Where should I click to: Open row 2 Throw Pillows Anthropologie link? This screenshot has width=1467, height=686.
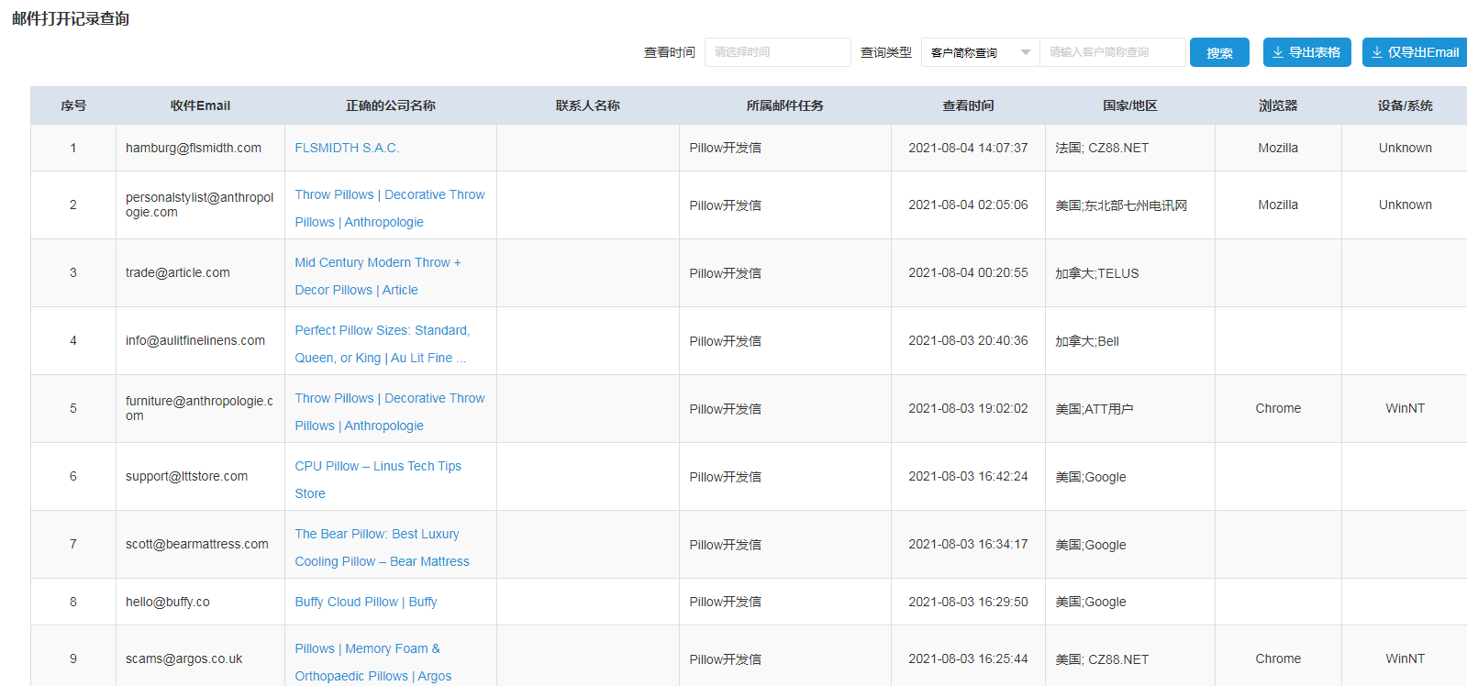coord(390,208)
